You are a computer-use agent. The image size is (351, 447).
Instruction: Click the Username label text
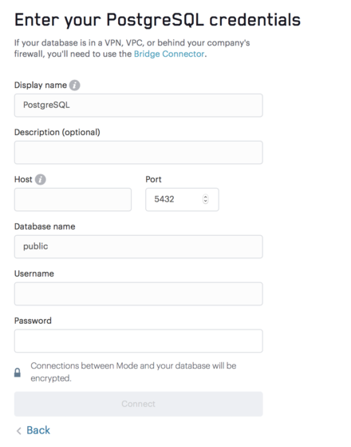point(34,273)
